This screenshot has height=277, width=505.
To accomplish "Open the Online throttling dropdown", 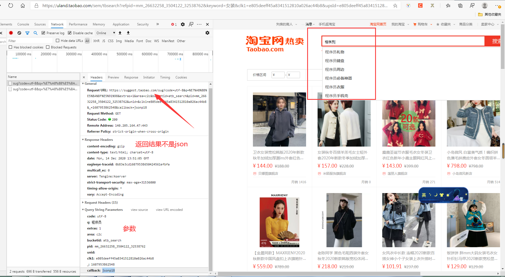I will coord(105,33).
